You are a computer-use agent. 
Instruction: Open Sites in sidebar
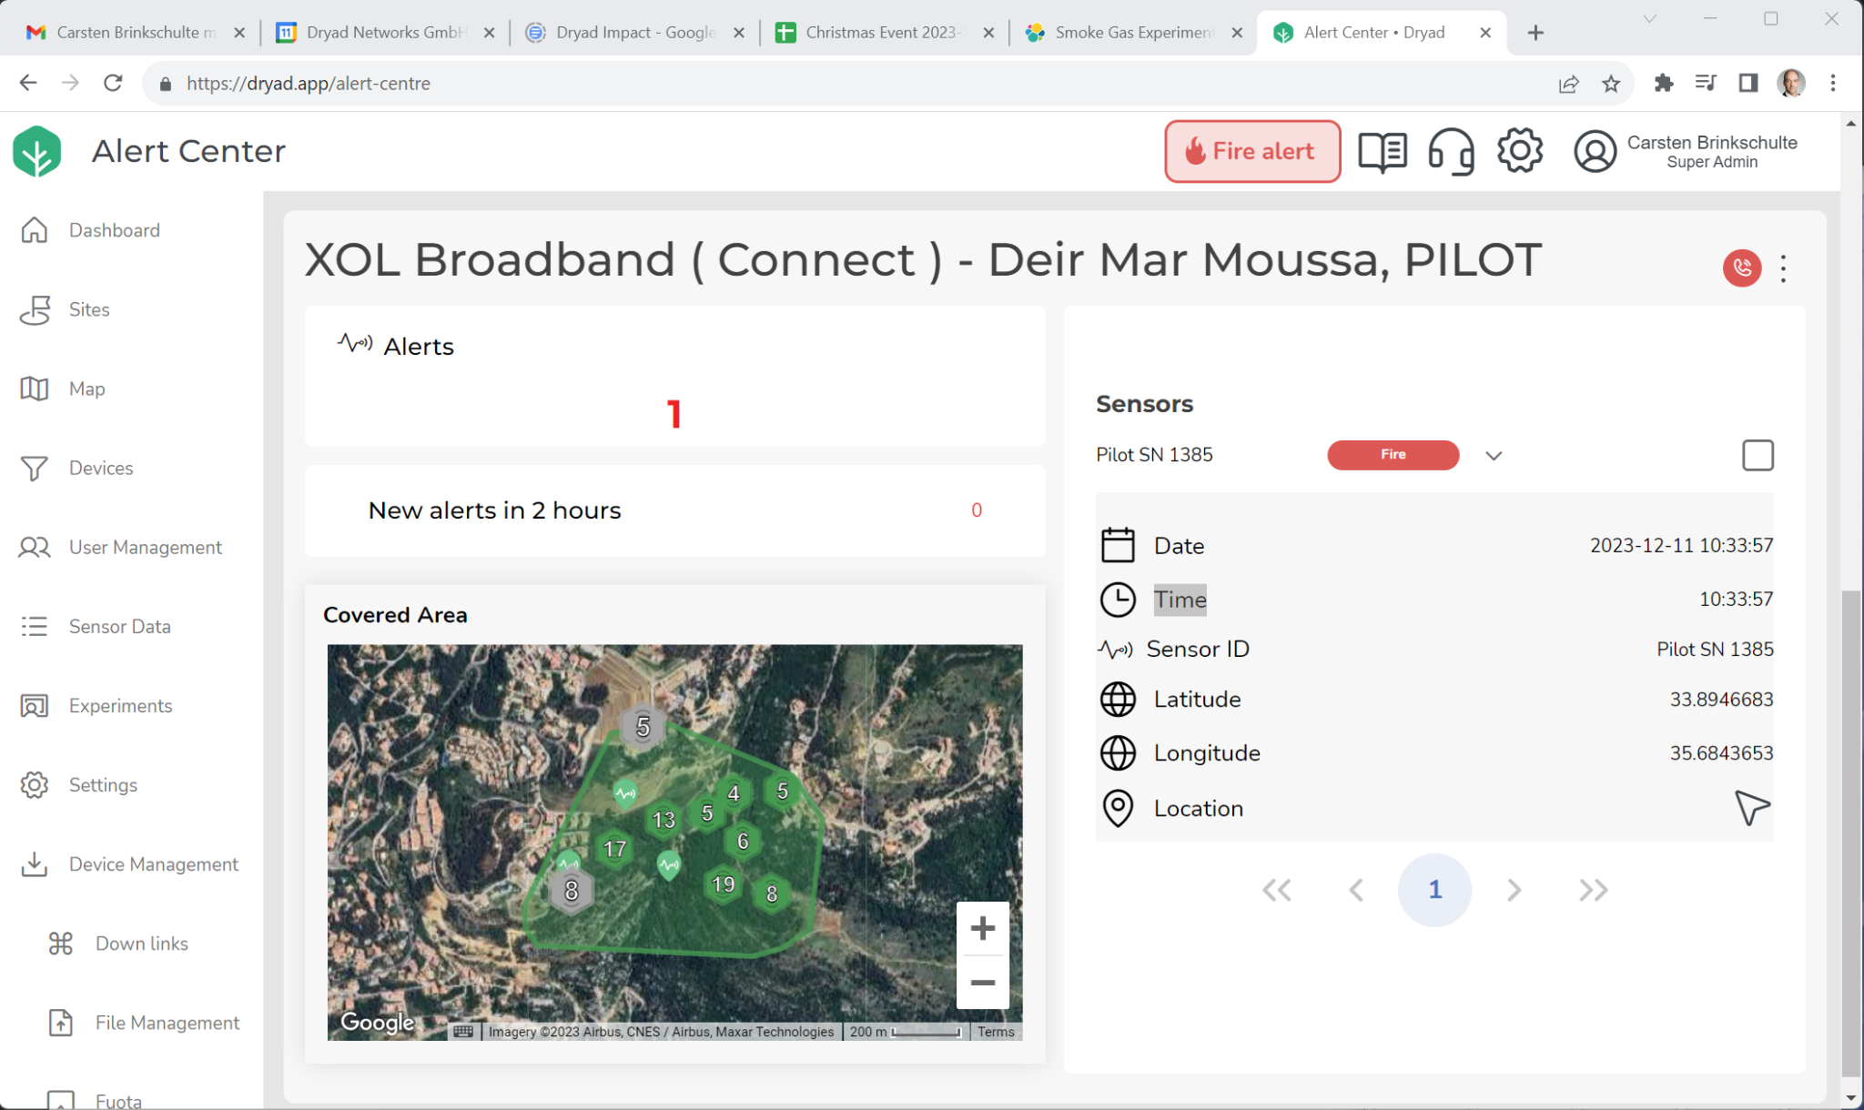[x=89, y=309]
